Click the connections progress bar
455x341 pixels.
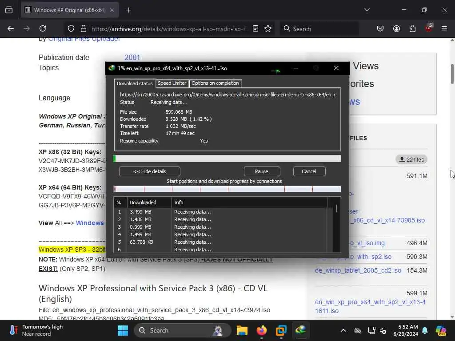point(227,189)
